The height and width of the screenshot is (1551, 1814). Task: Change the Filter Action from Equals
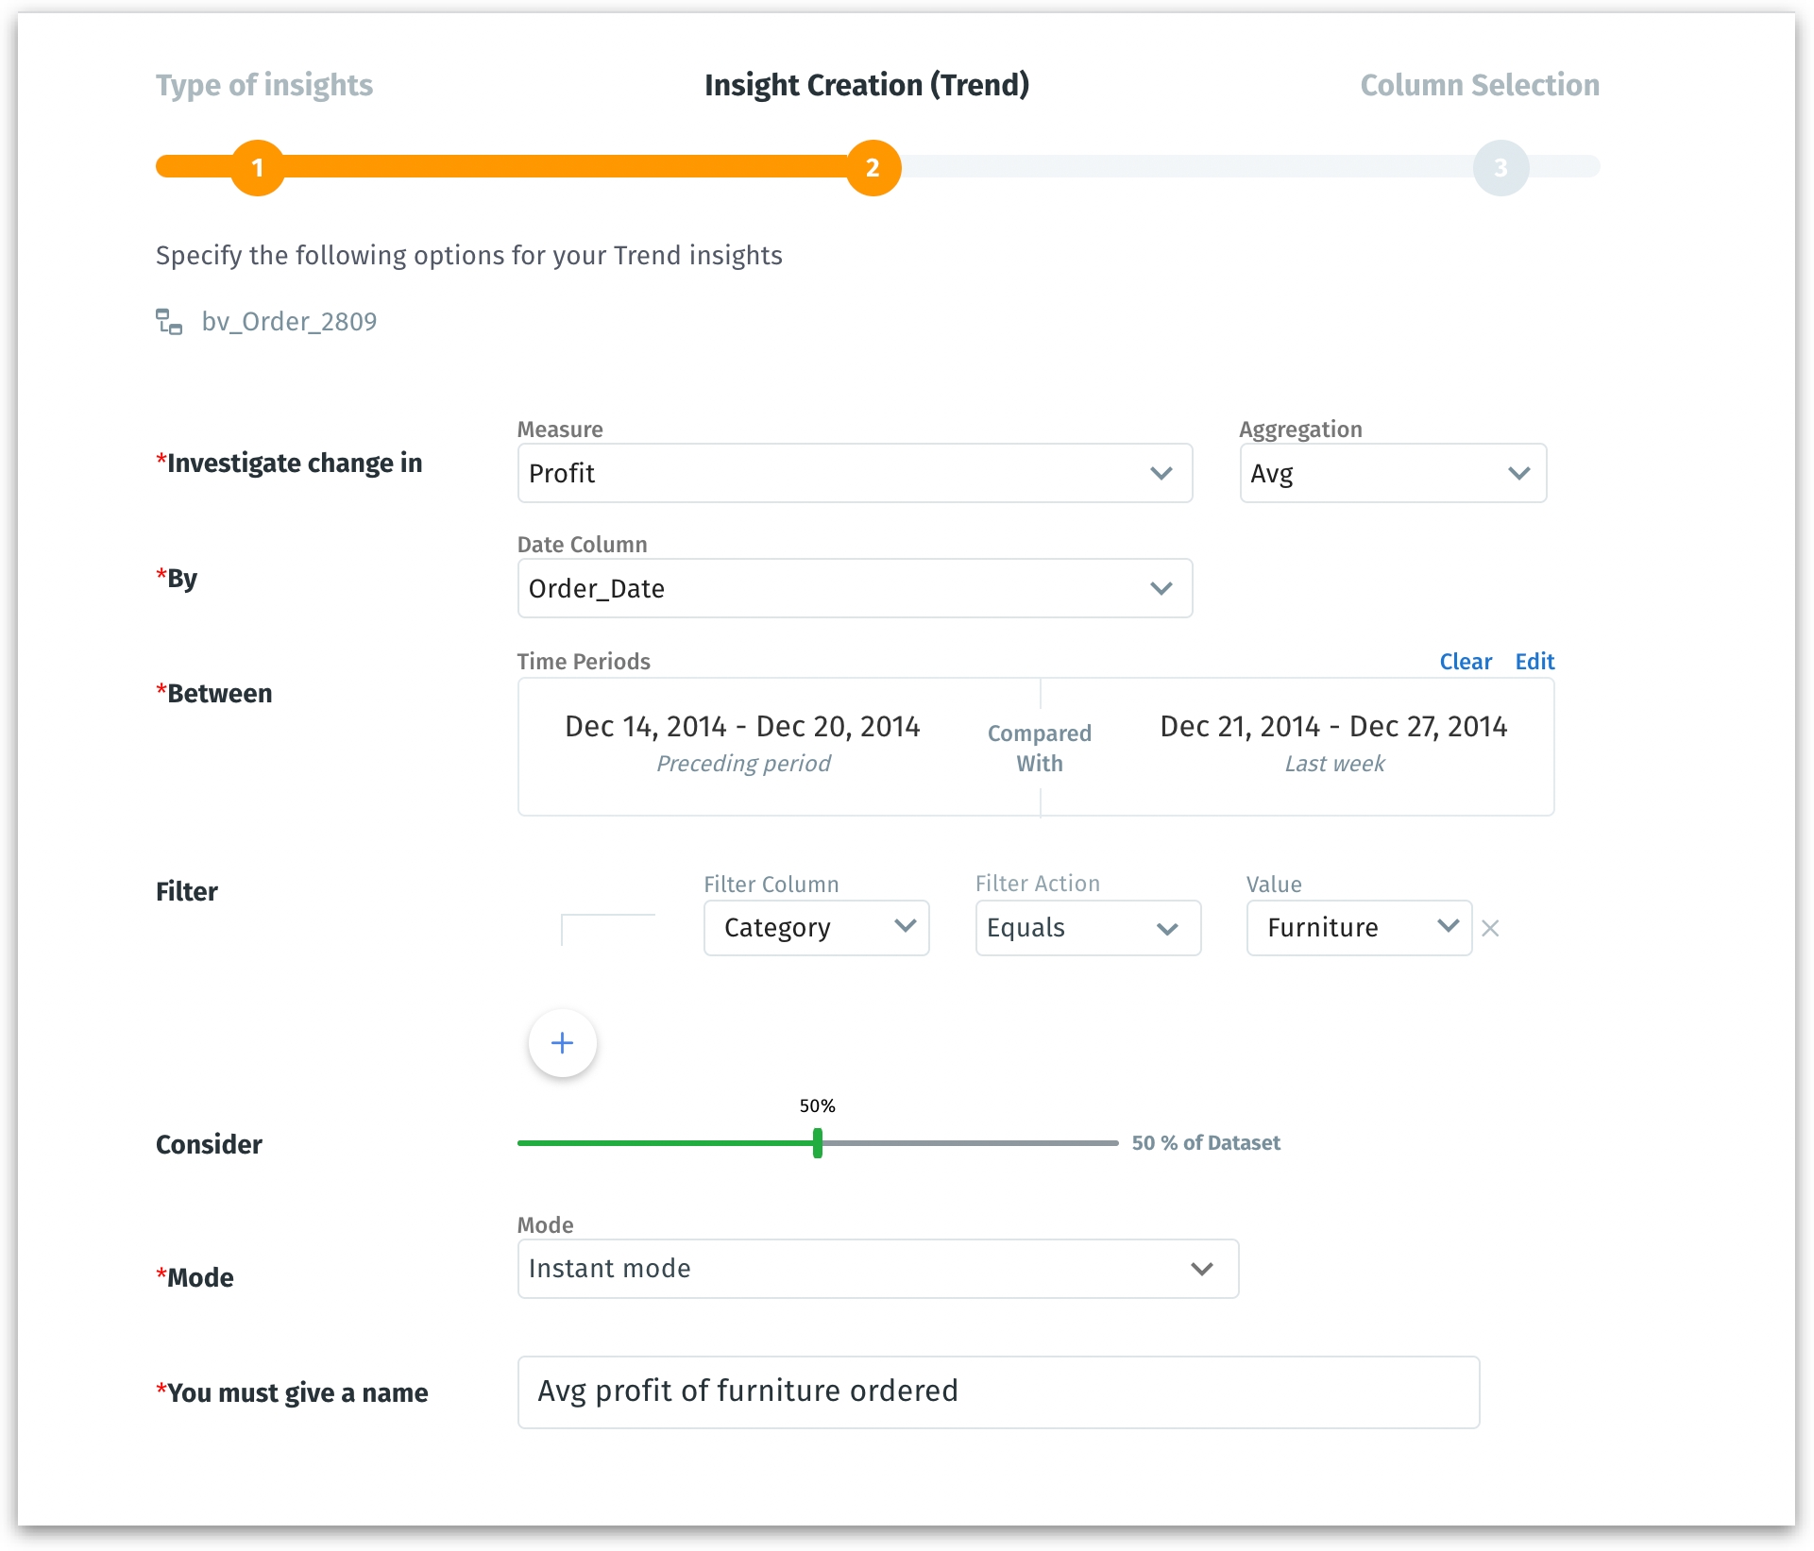[x=1087, y=928]
